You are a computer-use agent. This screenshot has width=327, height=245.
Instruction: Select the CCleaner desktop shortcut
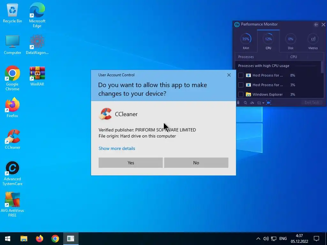[12, 139]
